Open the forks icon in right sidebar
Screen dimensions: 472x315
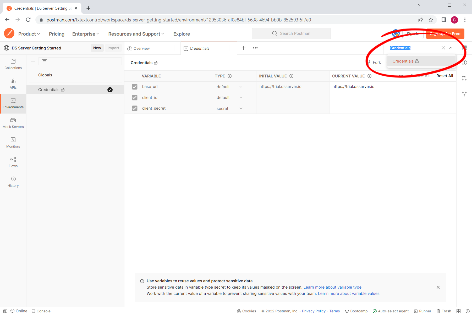[x=464, y=94]
